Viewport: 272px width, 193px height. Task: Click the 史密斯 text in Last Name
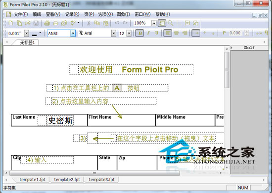(60, 120)
